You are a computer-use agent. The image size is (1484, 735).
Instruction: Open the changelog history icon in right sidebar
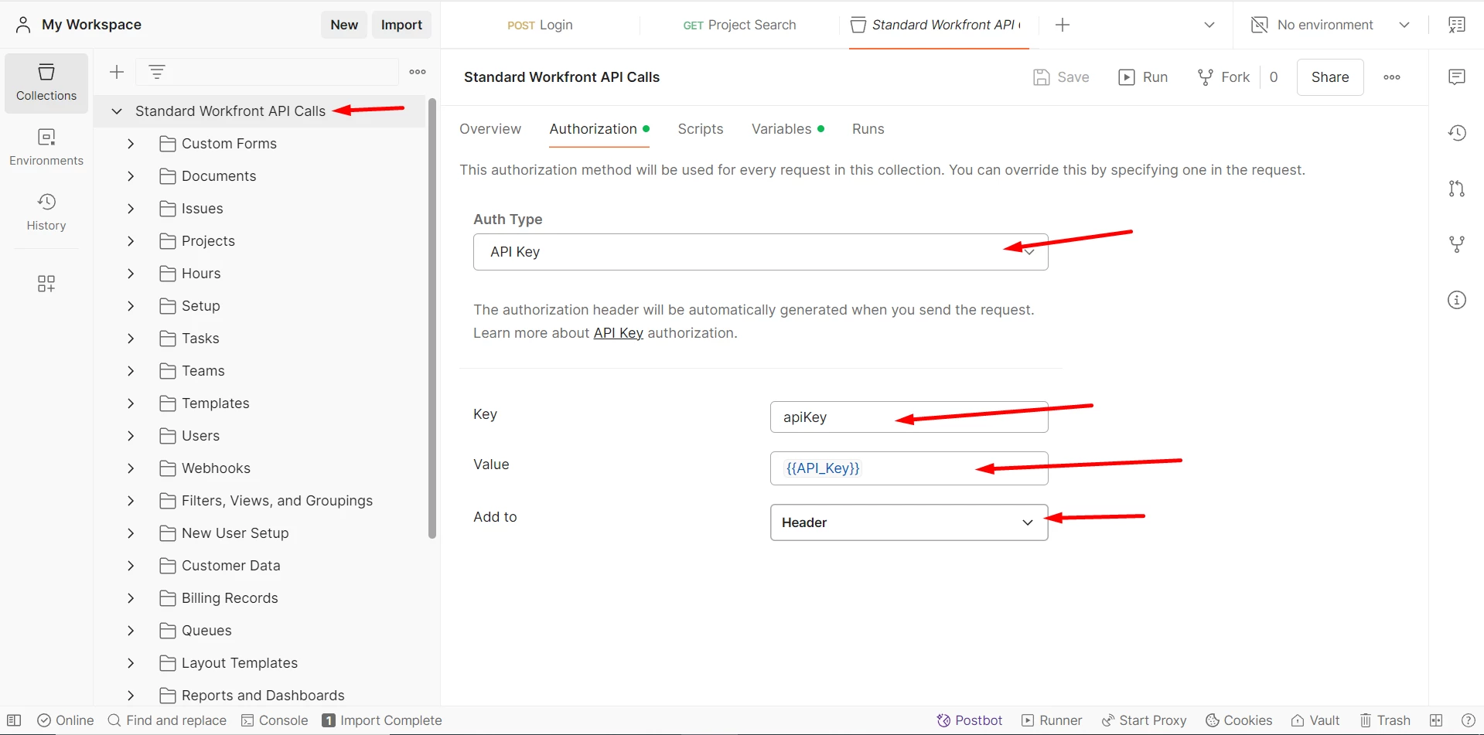(x=1457, y=133)
